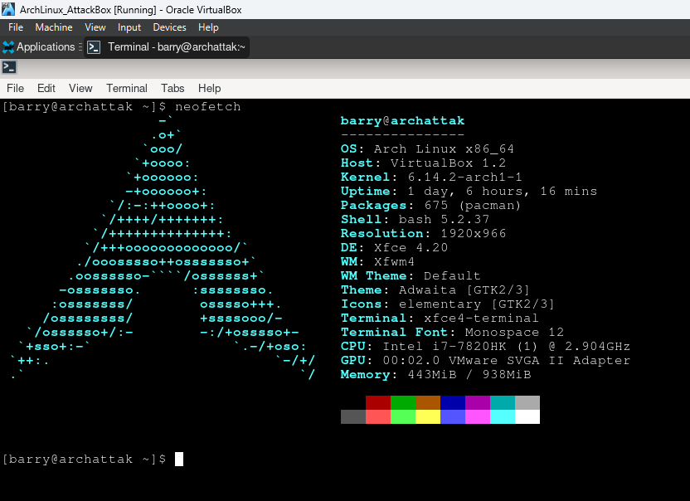Open the terminal's View menu beside Edit
Image resolution: width=690 pixels, height=501 pixels.
click(80, 89)
